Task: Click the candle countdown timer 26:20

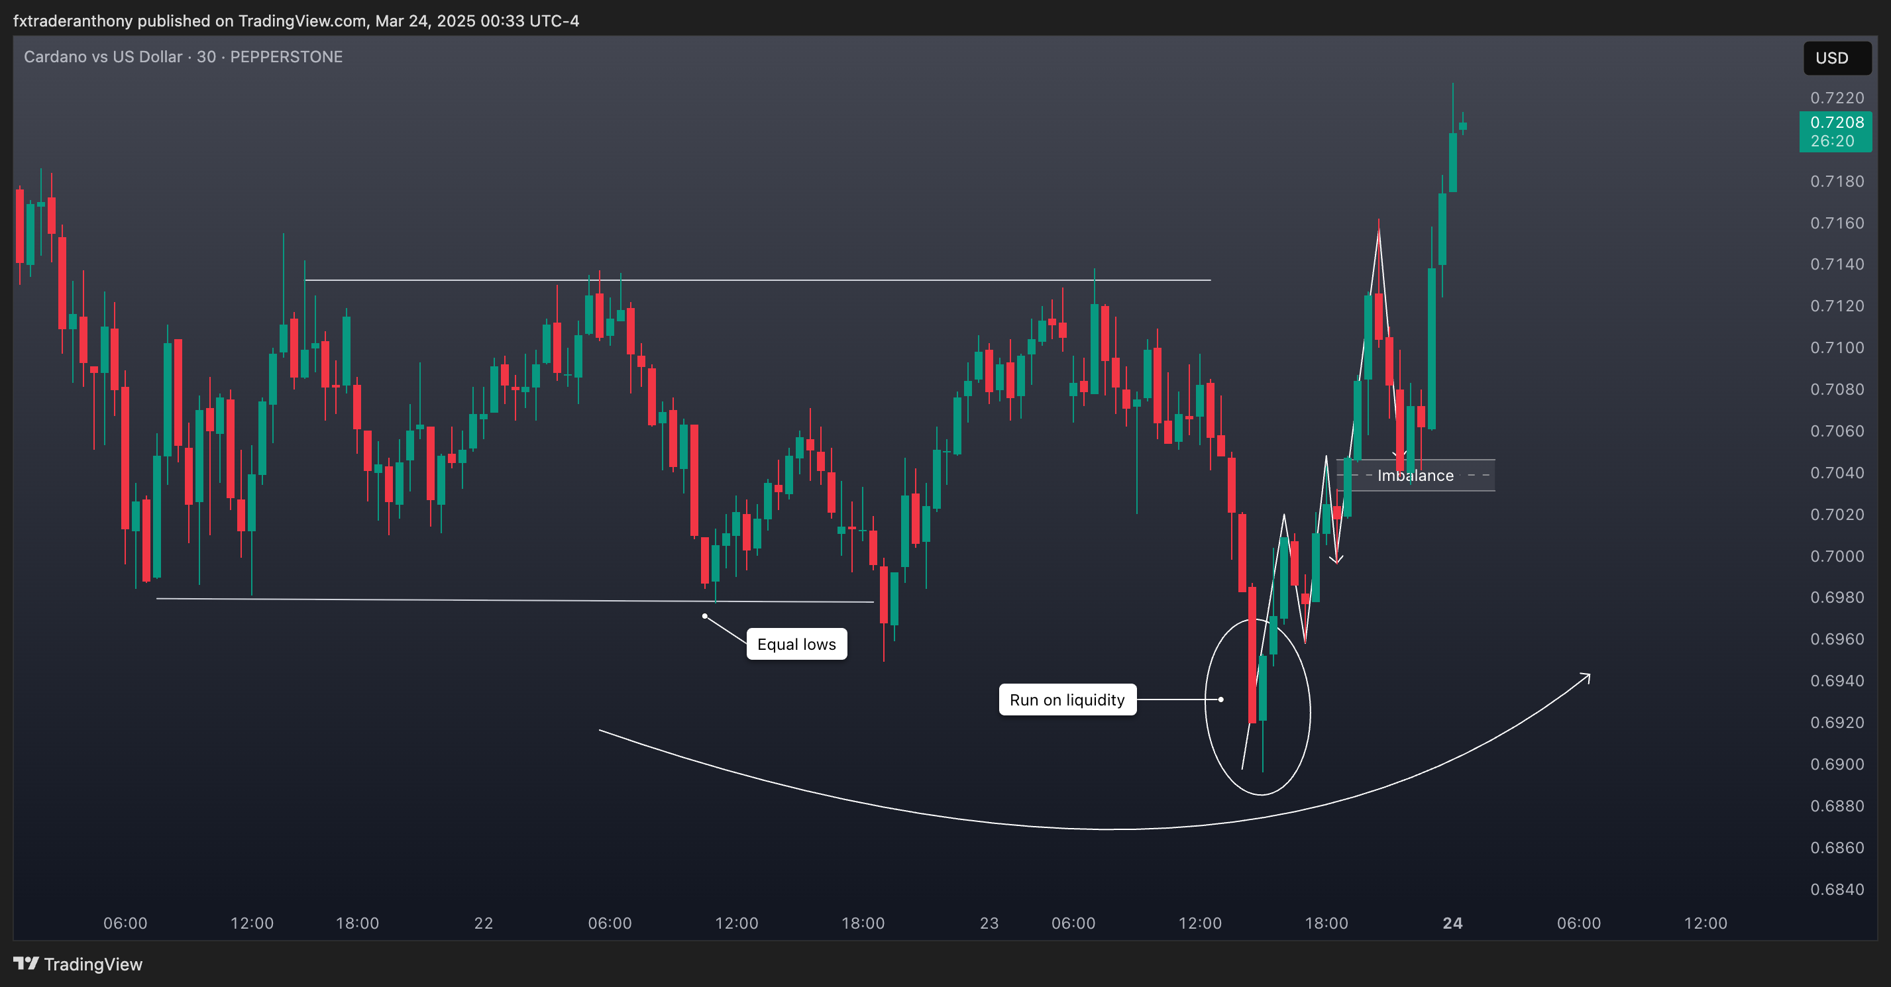Action: tap(1832, 141)
